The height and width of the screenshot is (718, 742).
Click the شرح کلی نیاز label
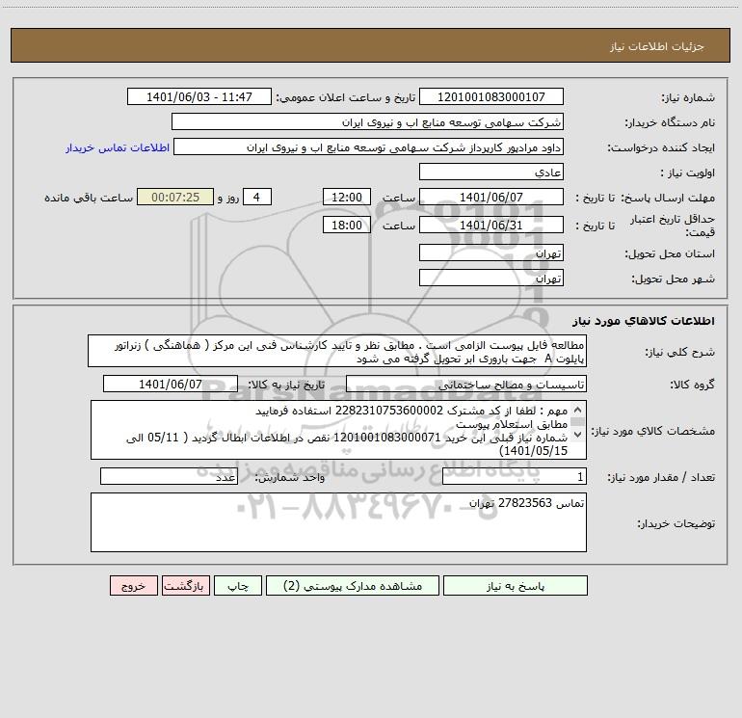tap(680, 352)
